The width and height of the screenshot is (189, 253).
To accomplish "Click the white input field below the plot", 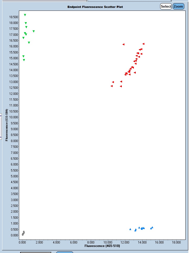I will coord(36,252).
